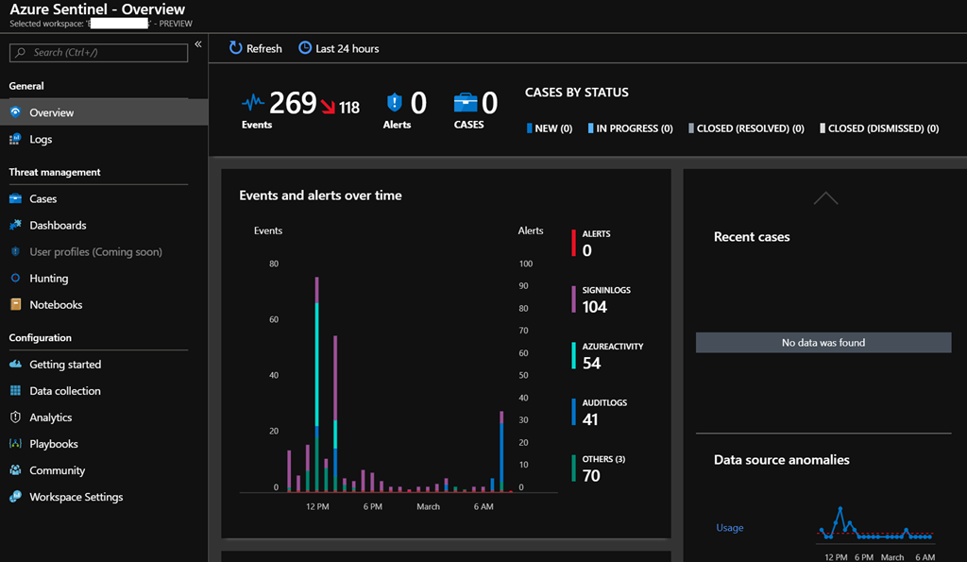Click the clock icon for Last 24 hours
The width and height of the screenshot is (967, 562).
[305, 48]
